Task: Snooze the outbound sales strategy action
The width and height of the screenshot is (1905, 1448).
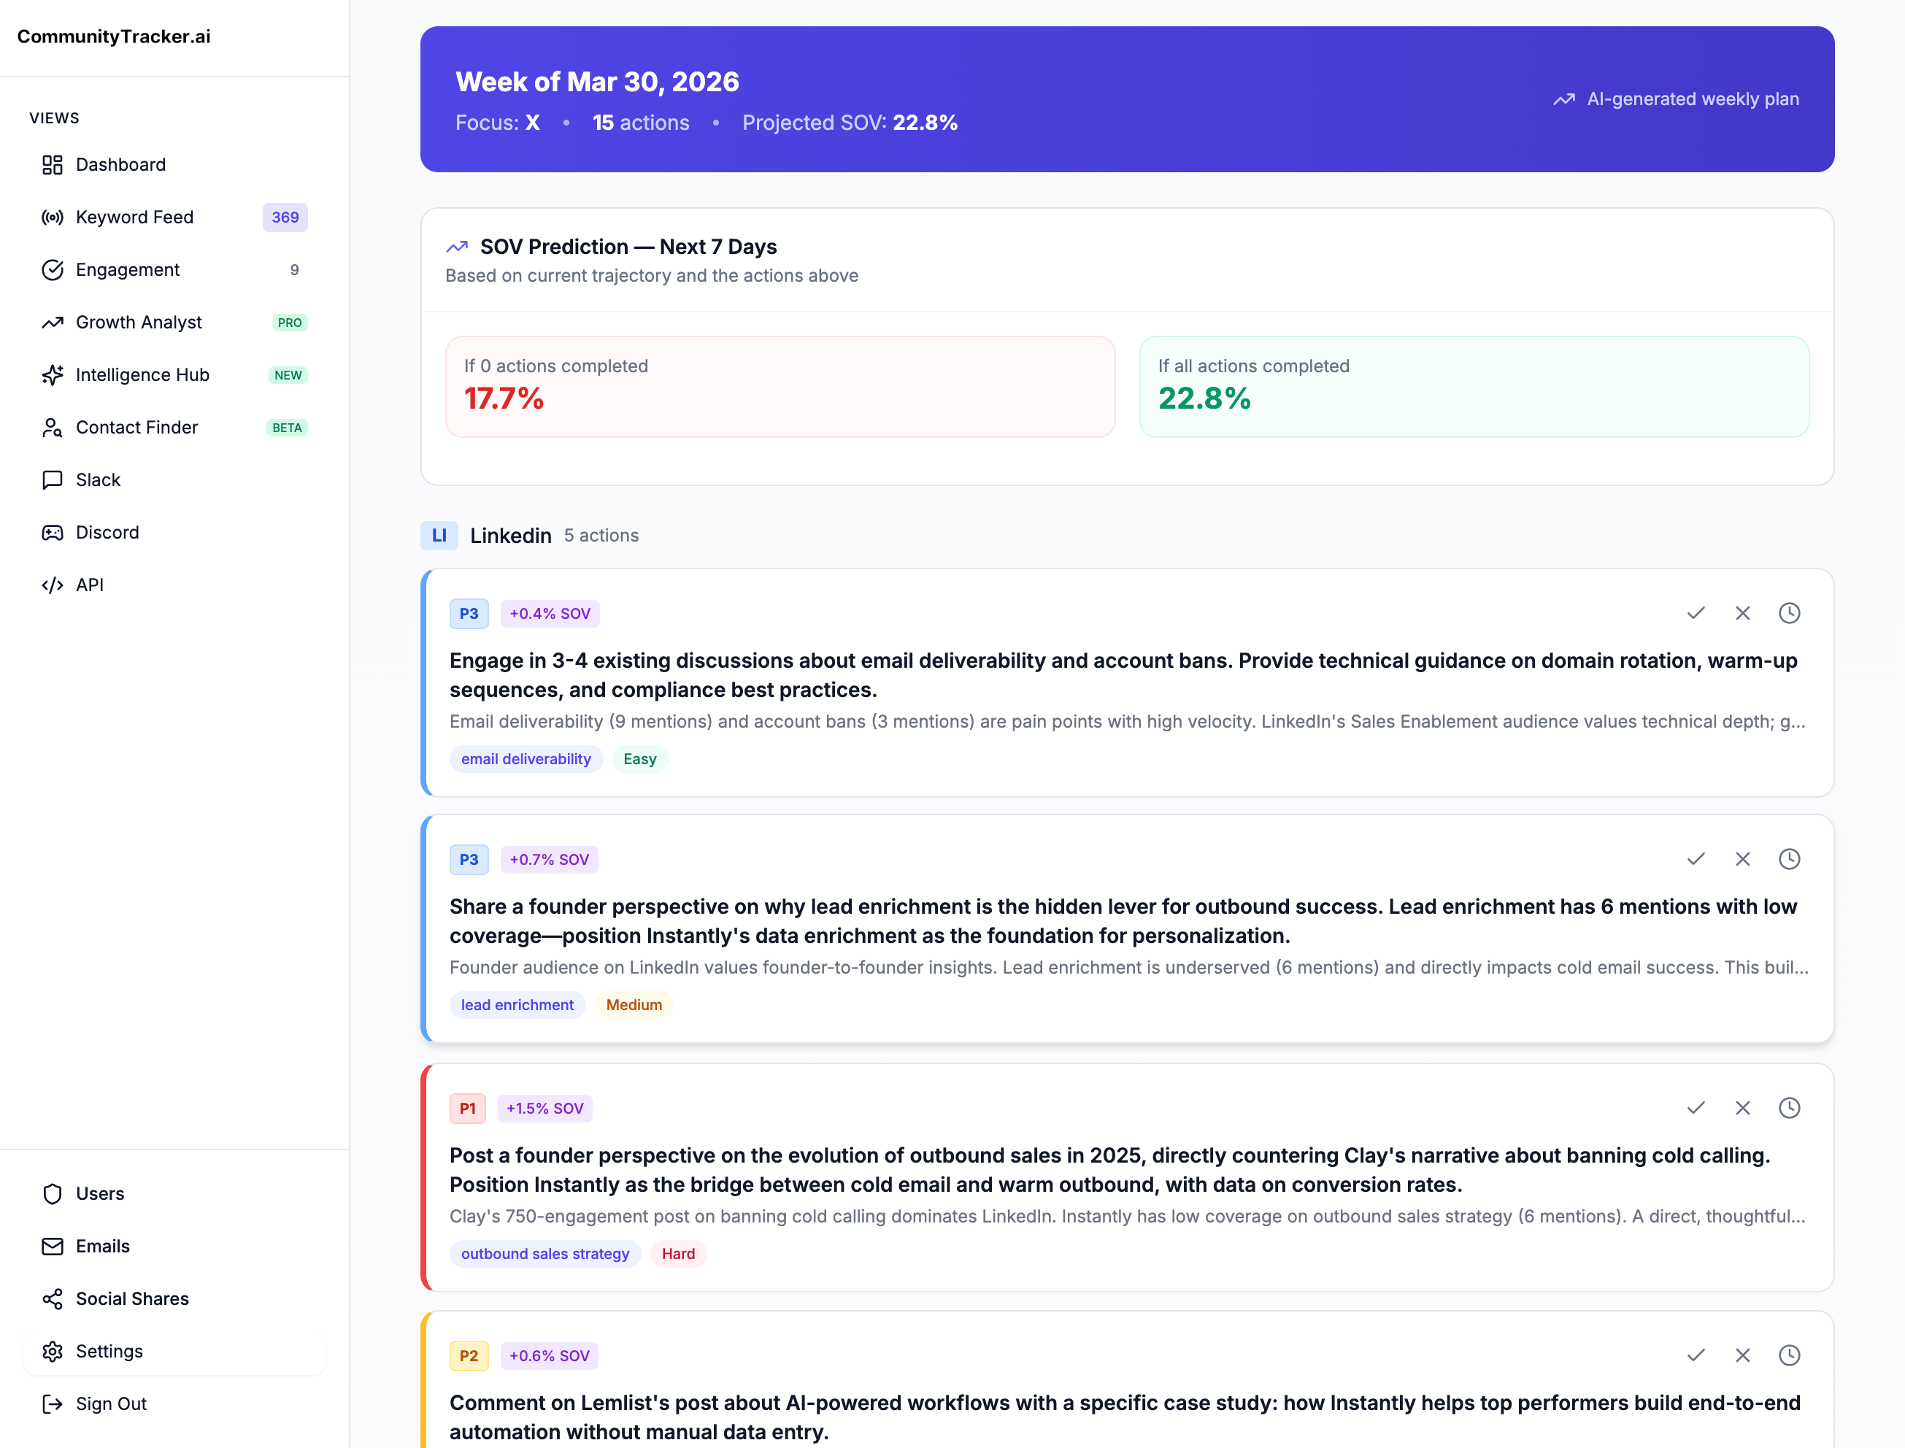Action: [1790, 1108]
